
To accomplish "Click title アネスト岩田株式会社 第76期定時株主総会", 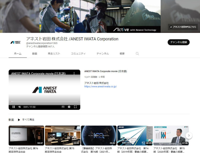I will pos(23,150).
